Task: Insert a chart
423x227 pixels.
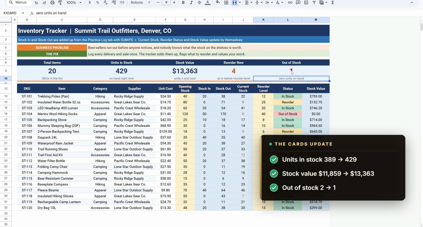Action: (306, 2)
